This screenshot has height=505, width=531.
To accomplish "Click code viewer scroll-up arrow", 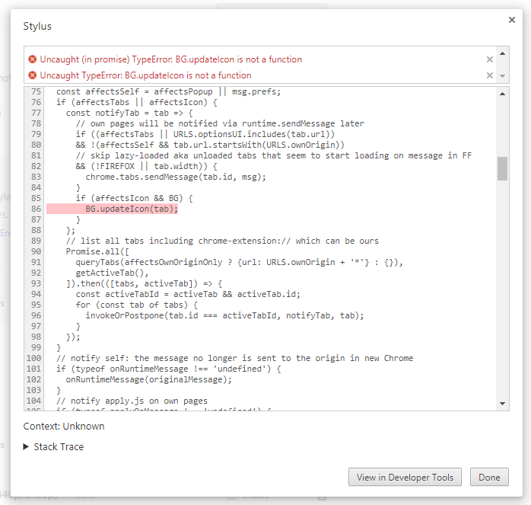I will click(x=503, y=94).
